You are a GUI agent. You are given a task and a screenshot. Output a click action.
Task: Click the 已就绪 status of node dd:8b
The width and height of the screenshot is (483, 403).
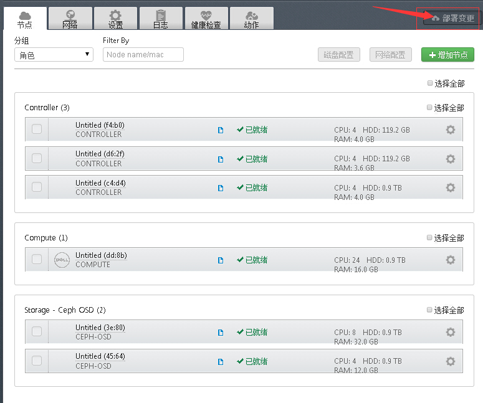[x=252, y=260]
